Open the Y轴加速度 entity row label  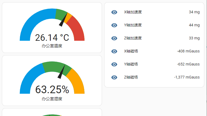click(133, 25)
